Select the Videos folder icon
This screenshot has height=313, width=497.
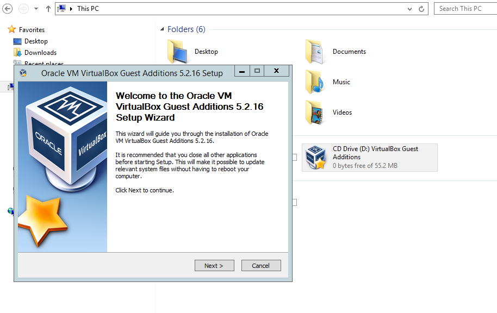(315, 112)
